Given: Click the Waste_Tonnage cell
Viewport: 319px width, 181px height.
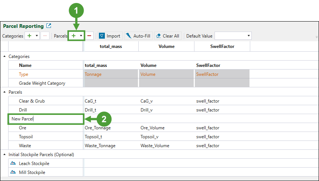Looking at the screenshot, I should pos(100,145).
